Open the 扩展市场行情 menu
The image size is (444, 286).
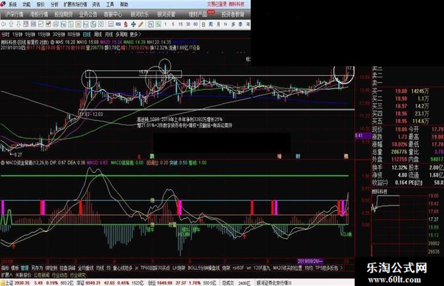click(x=75, y=4)
